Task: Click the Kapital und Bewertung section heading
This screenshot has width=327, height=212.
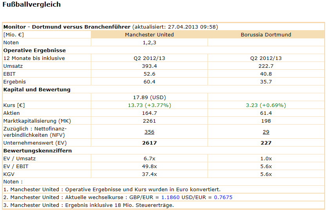Action: [x=37, y=90]
